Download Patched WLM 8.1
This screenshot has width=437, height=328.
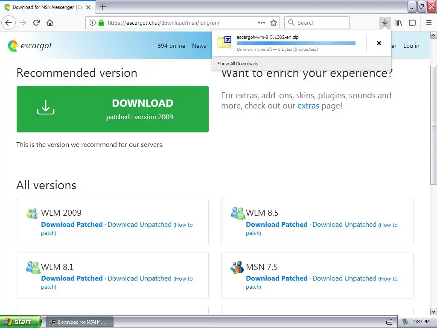click(72, 278)
